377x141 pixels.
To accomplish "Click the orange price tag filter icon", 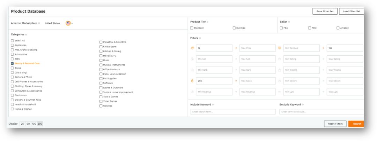I will pos(192,48).
